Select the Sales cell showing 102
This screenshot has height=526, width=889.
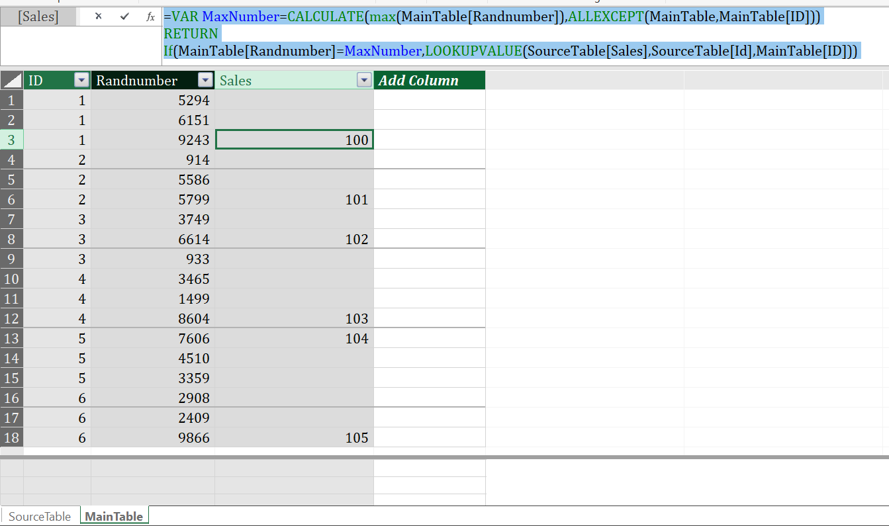pos(295,239)
